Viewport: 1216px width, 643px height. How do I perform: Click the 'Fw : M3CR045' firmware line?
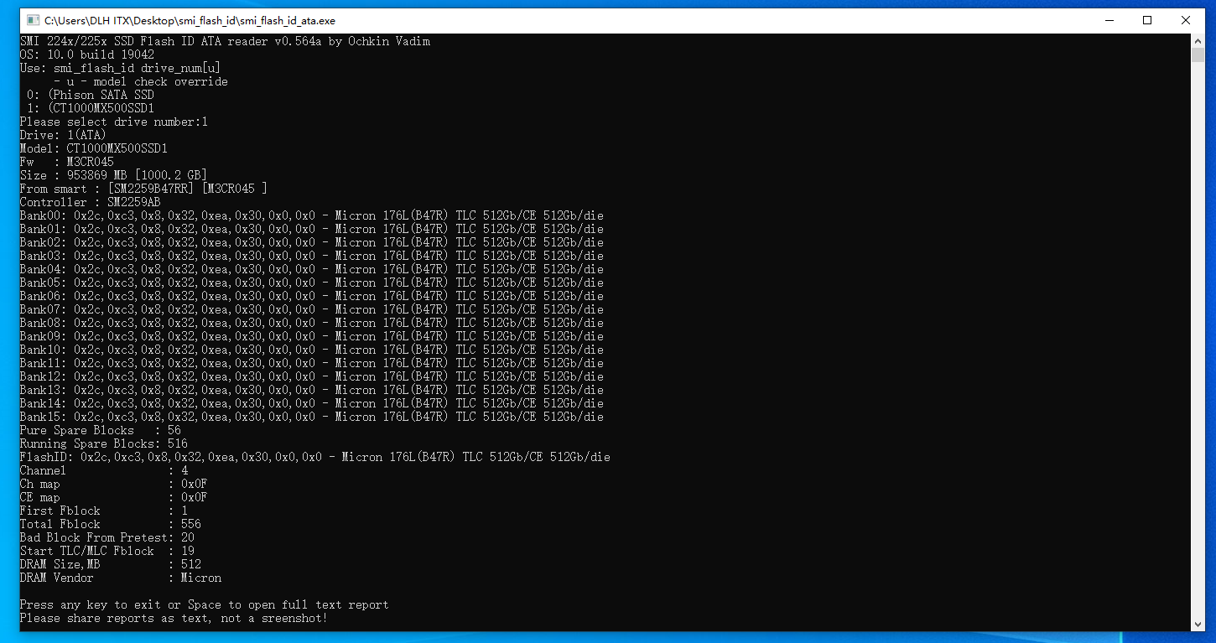click(66, 162)
